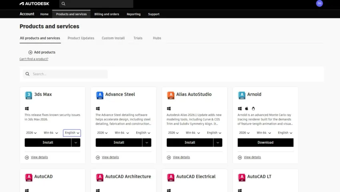The width and height of the screenshot is (340, 192).
Task: Open the 3ds Max English language dropdown
Action: pos(72,133)
